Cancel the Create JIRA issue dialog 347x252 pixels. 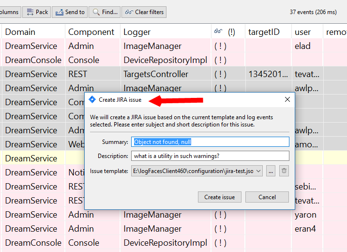pyautogui.click(x=267, y=197)
